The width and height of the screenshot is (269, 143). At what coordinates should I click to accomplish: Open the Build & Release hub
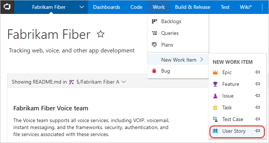(x=193, y=7)
